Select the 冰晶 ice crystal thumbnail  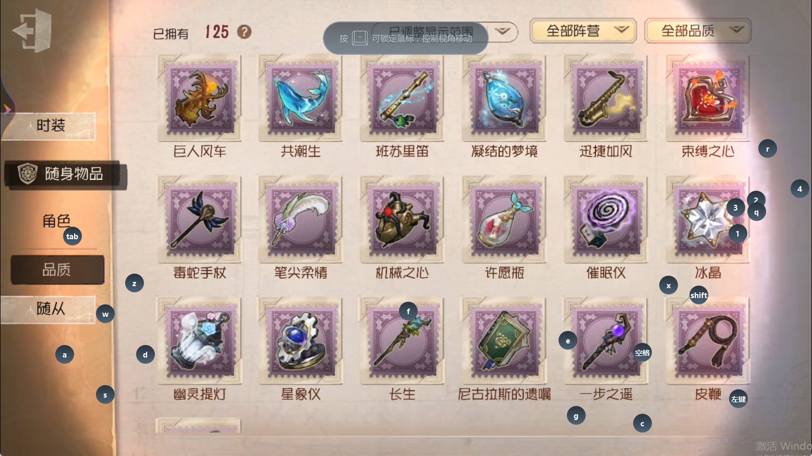coord(708,219)
